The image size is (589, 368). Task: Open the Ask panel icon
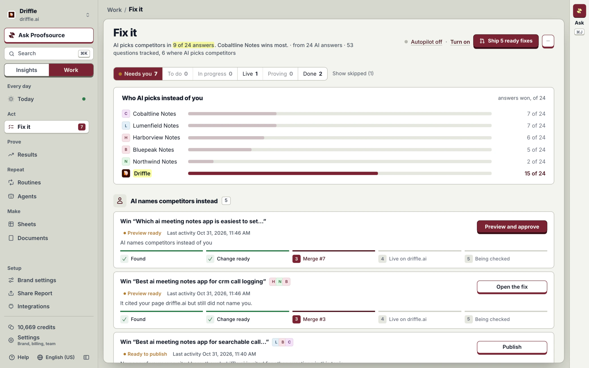(579, 11)
